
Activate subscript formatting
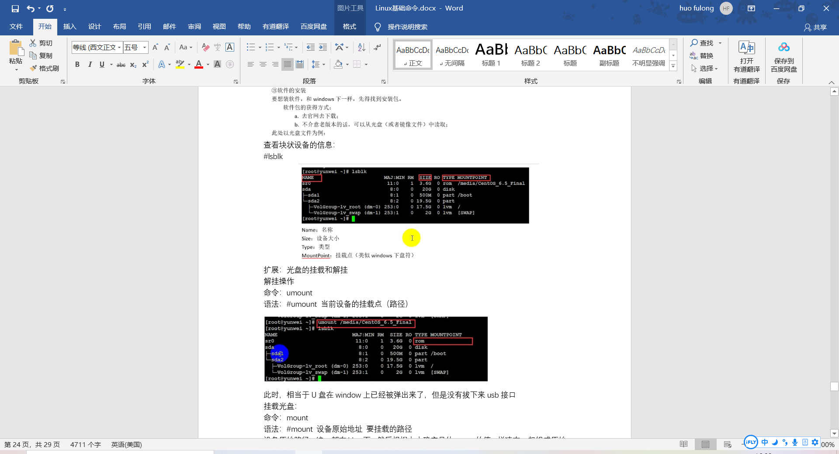pyautogui.click(x=132, y=64)
